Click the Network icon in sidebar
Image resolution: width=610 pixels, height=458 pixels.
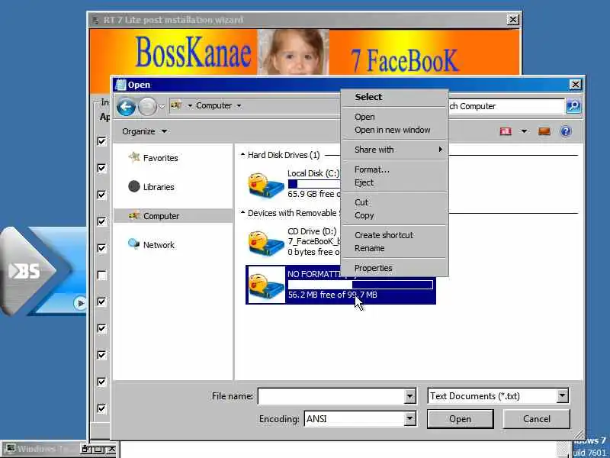(x=134, y=244)
